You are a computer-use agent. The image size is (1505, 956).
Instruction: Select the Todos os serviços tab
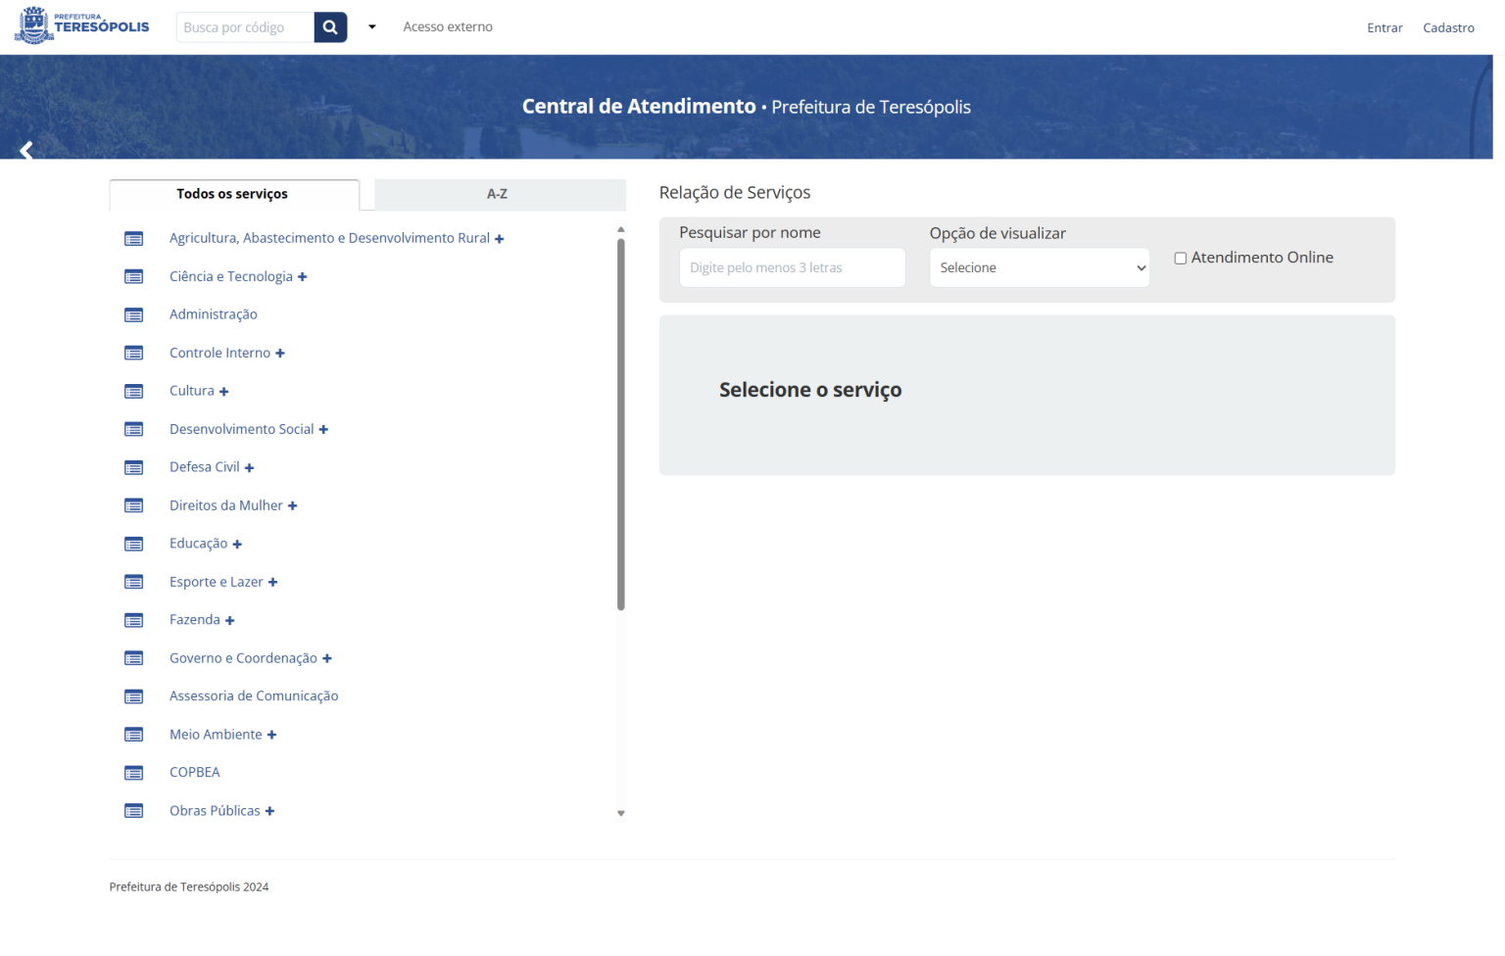232,195
